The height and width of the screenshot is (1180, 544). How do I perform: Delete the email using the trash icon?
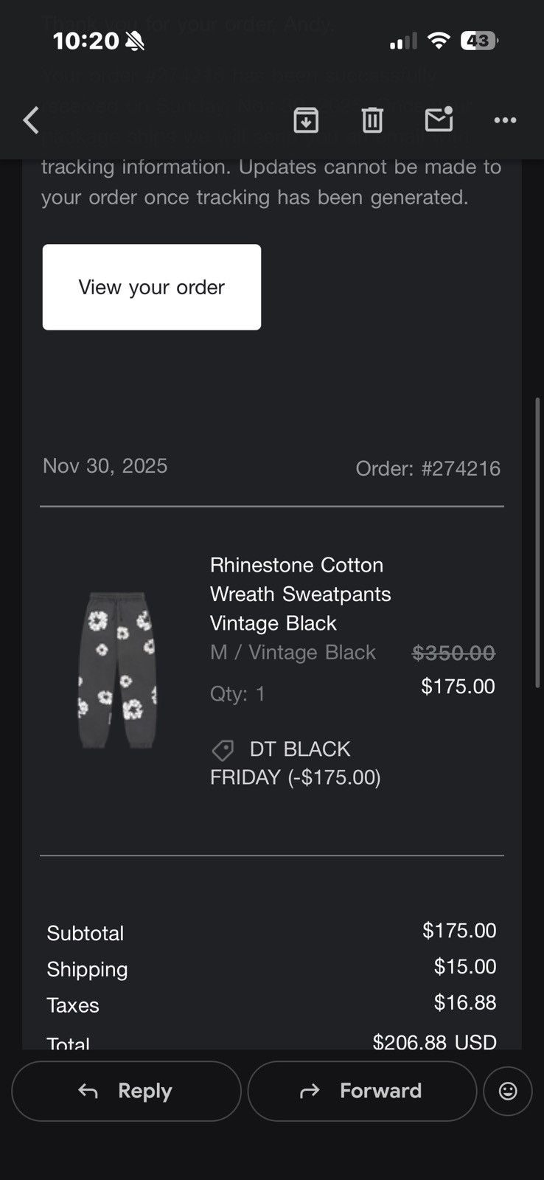pyautogui.click(x=372, y=119)
